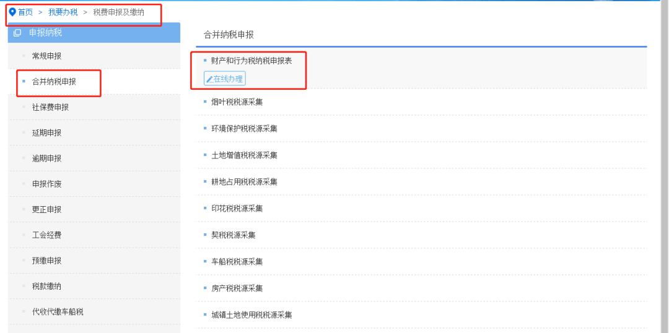Open 房产税税源采集 entry
The width and height of the screenshot is (669, 333).
coord(237,288)
